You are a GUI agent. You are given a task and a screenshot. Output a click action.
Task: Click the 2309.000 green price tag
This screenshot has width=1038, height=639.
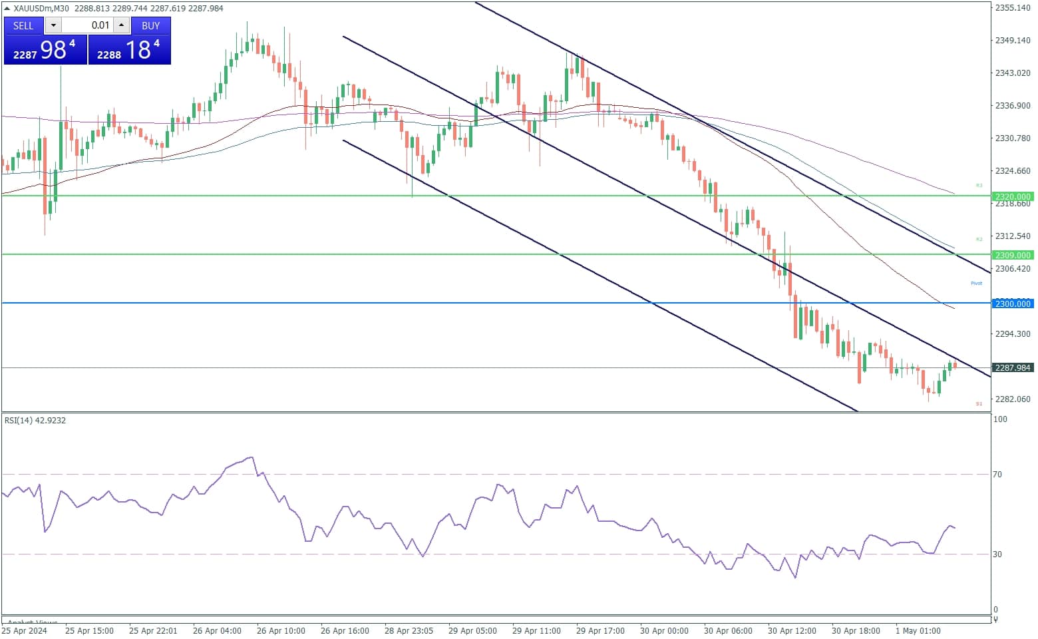[1013, 255]
